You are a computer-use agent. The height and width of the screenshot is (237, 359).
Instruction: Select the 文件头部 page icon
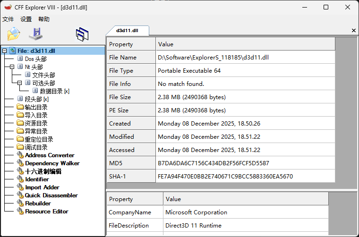click(27, 75)
